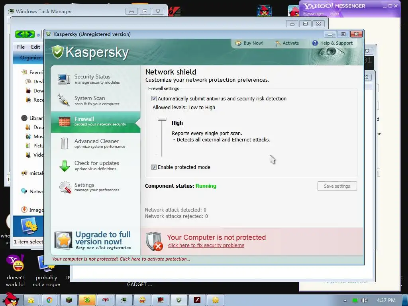The height and width of the screenshot is (306, 408).
Task: Click the 'Network attack detected: 0' text
Action: pos(176,210)
